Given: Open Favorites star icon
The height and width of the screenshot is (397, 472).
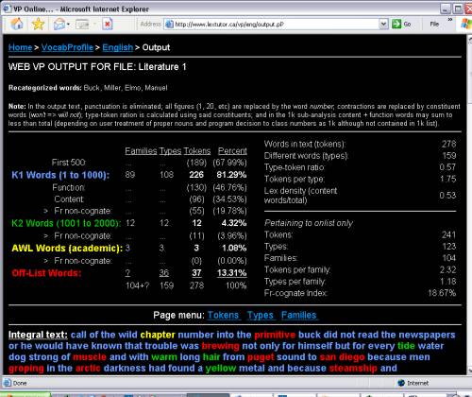Looking at the screenshot, I should click(x=38, y=24).
